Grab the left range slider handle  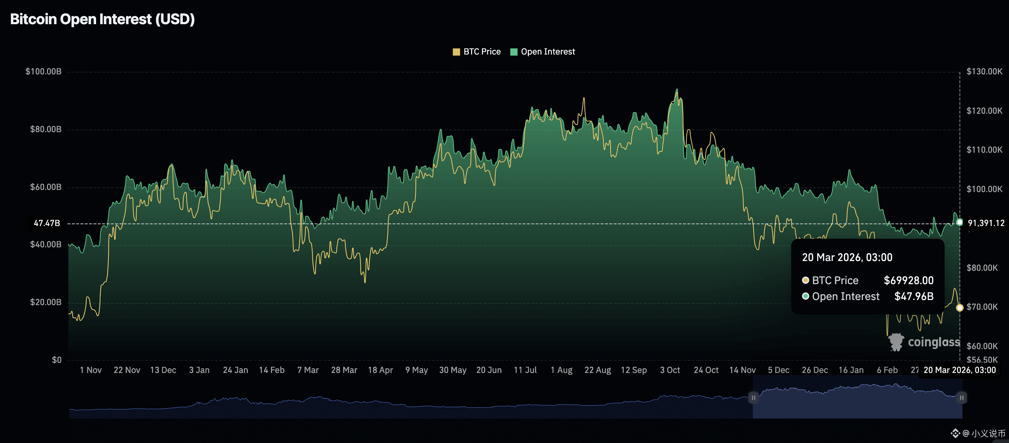(x=753, y=398)
